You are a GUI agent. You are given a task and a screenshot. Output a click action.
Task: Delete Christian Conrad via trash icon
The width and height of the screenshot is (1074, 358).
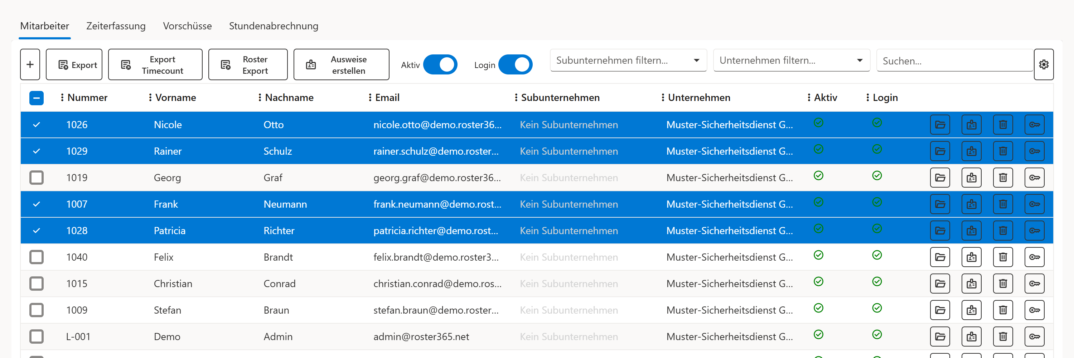pos(1003,284)
